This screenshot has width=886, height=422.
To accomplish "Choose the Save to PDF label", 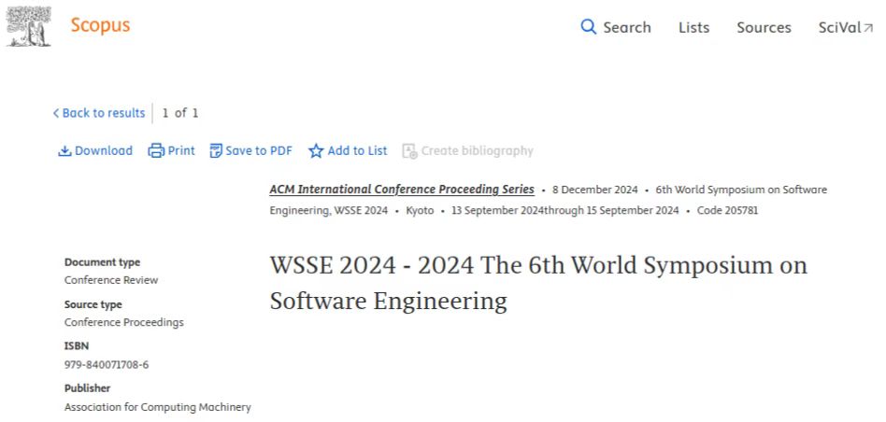I will click(x=259, y=150).
